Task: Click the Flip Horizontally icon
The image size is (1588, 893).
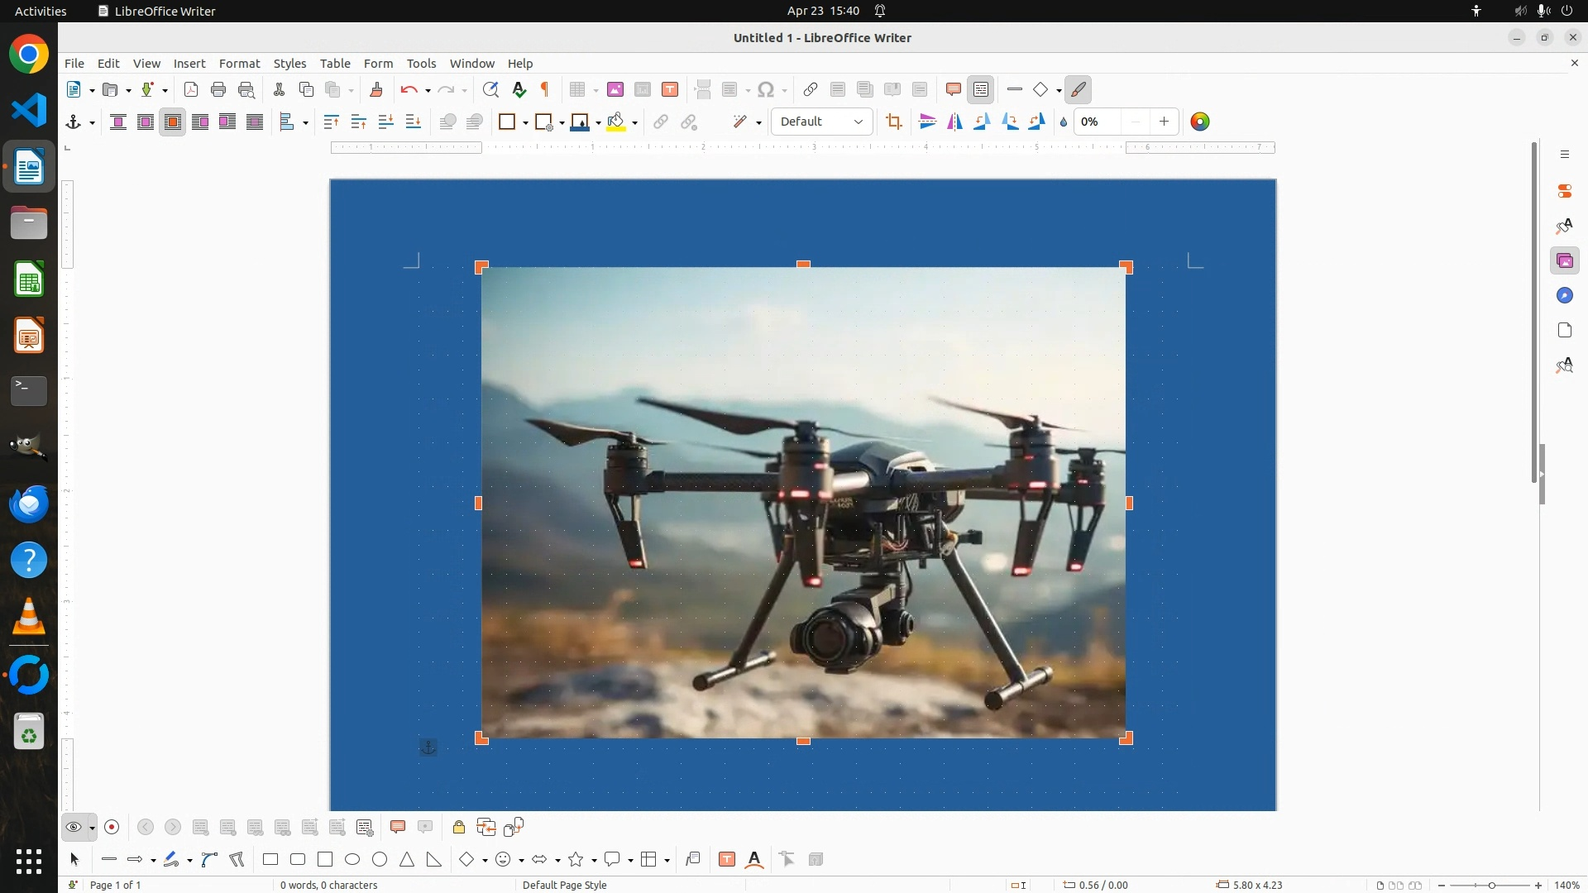Action: coord(954,122)
